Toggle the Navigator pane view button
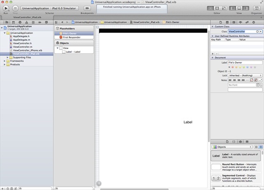The width and height of the screenshot is (264, 190). 232,8
